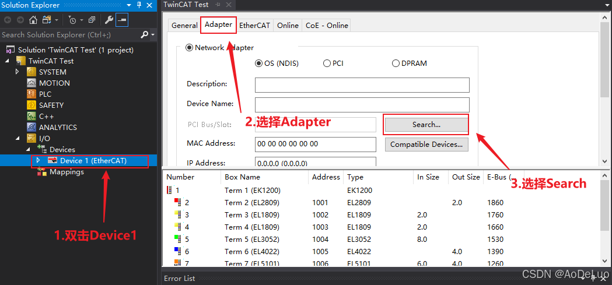Open the search options dropdown arrow
Screen dimensions: 612x285
(x=153, y=35)
